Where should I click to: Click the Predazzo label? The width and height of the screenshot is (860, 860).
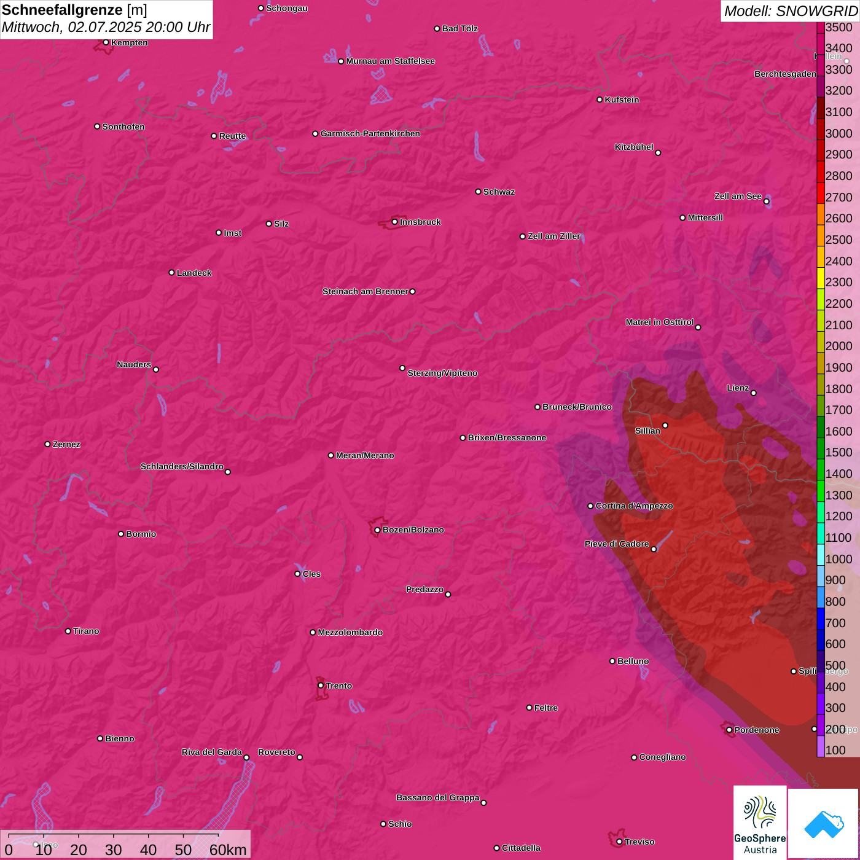pos(424,589)
